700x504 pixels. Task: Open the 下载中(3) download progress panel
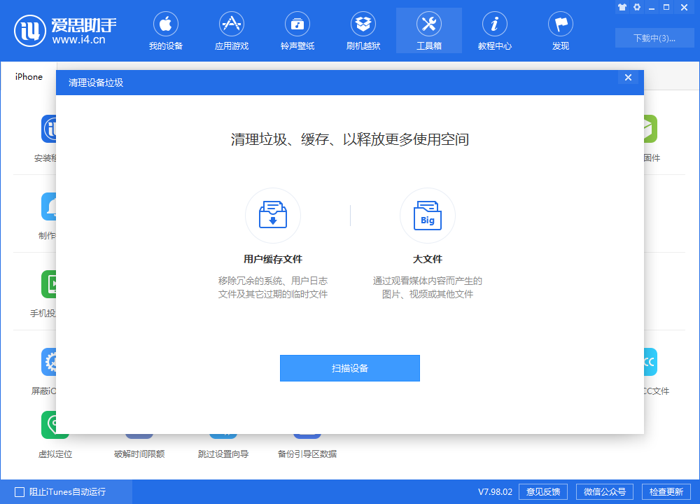click(654, 38)
